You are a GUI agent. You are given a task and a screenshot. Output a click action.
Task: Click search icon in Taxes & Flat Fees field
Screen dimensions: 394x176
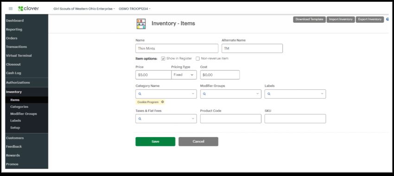(140, 119)
